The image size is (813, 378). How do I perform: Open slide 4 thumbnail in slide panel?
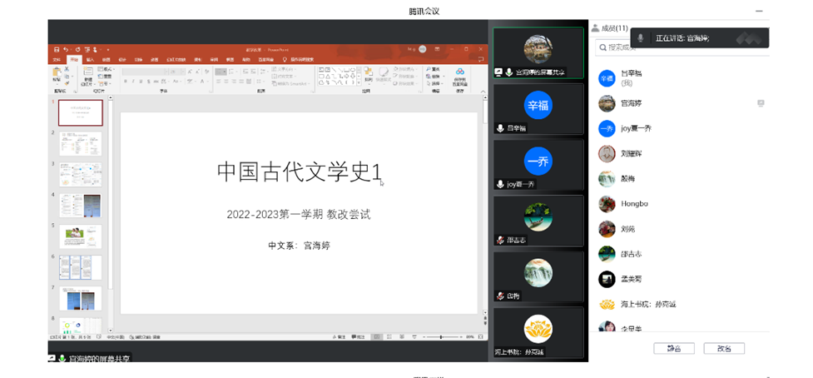click(80, 206)
